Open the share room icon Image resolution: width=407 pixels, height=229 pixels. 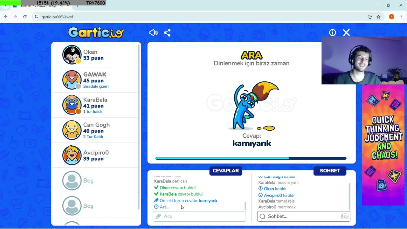tap(167, 32)
